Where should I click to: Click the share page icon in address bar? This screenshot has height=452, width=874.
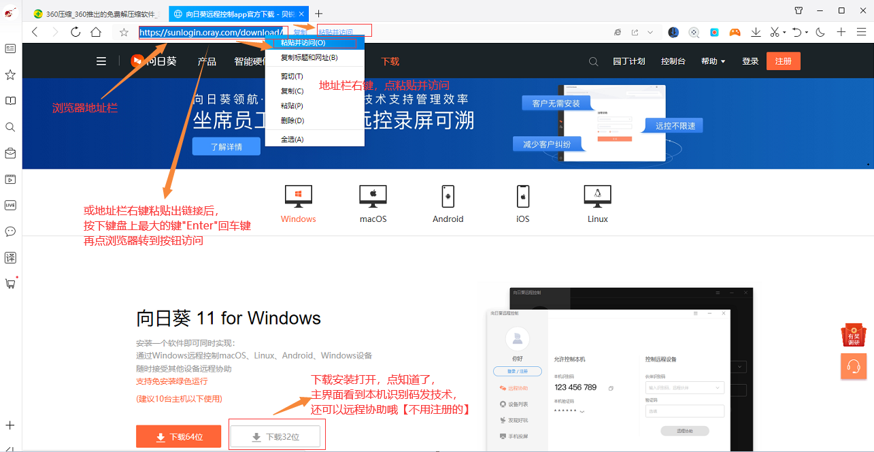point(635,32)
